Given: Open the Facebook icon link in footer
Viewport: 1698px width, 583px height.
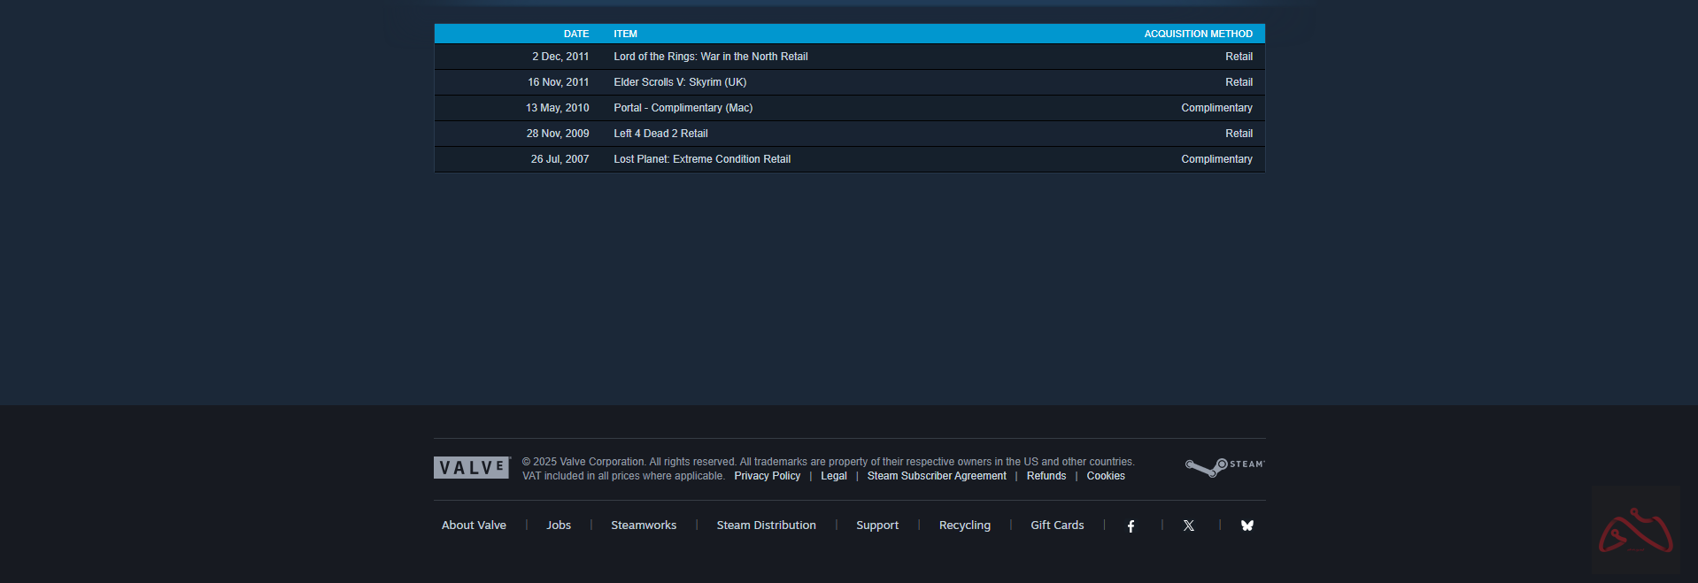Looking at the screenshot, I should click(1131, 525).
